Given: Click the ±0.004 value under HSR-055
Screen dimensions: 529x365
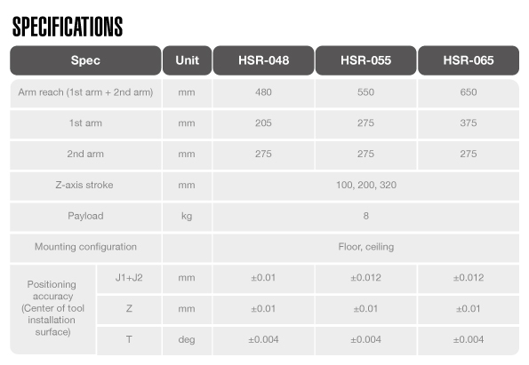Looking at the screenshot, I should click(x=365, y=340).
